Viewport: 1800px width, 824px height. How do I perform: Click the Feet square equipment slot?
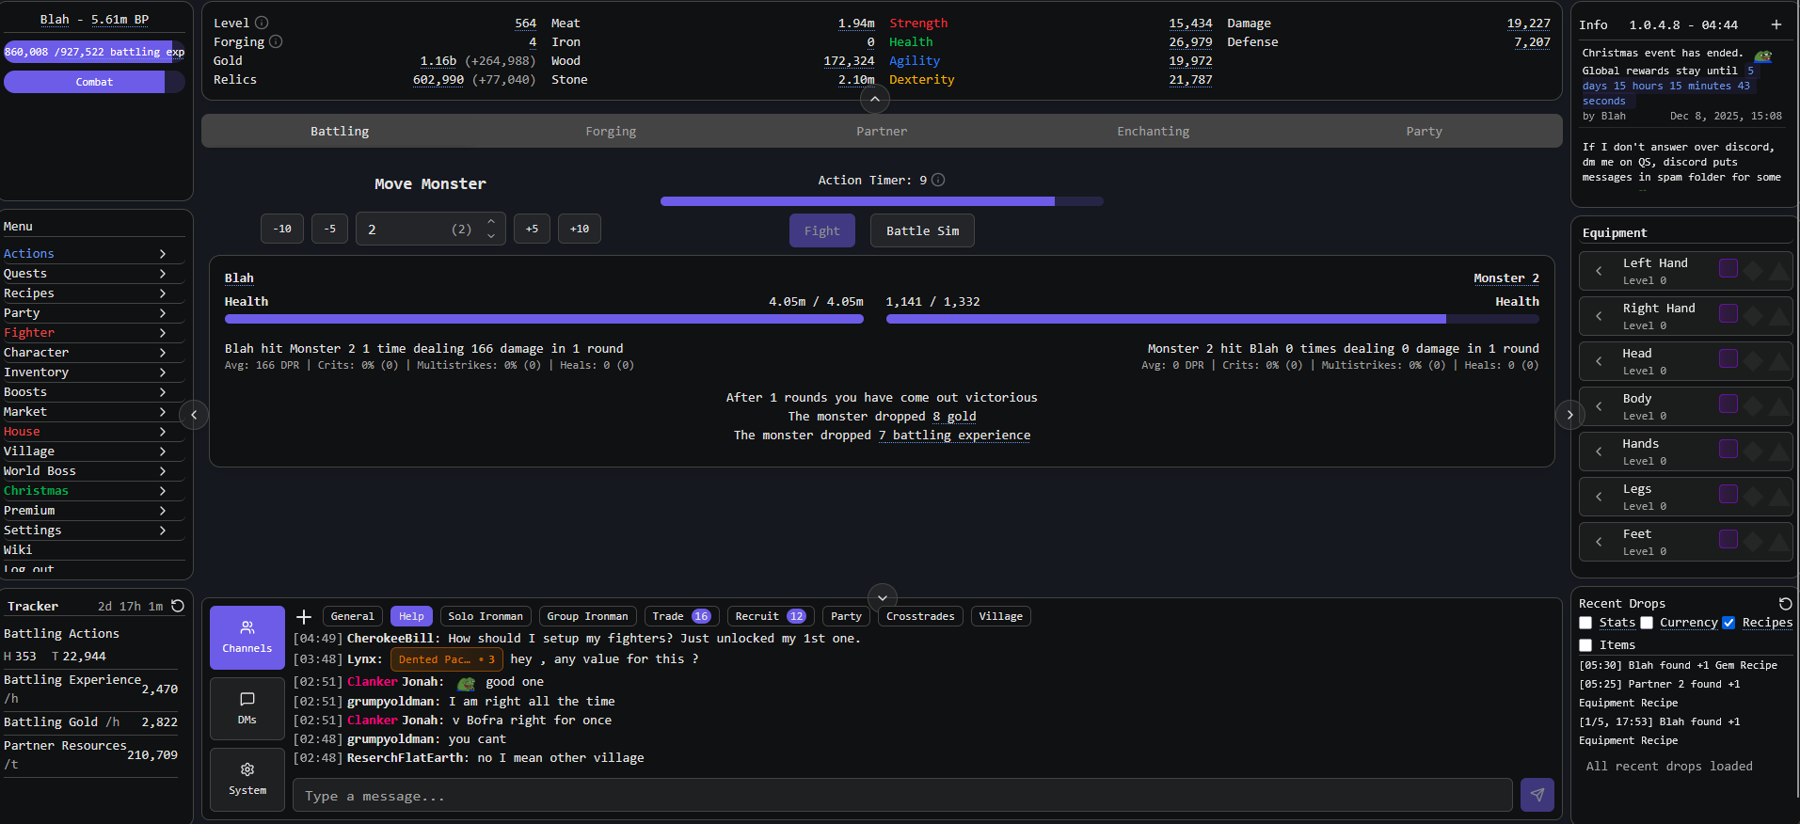[x=1728, y=539]
